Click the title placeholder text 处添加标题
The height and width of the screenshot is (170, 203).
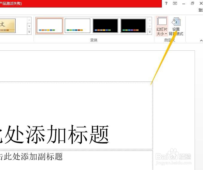57,134
